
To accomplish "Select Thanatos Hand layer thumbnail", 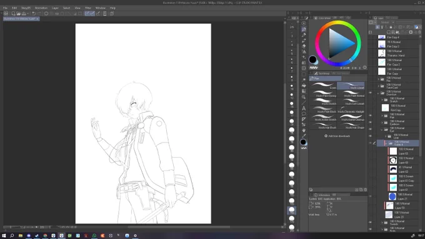I will click(382, 53).
